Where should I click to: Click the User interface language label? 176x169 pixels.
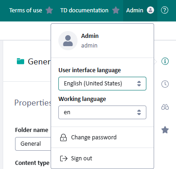[x=89, y=70]
